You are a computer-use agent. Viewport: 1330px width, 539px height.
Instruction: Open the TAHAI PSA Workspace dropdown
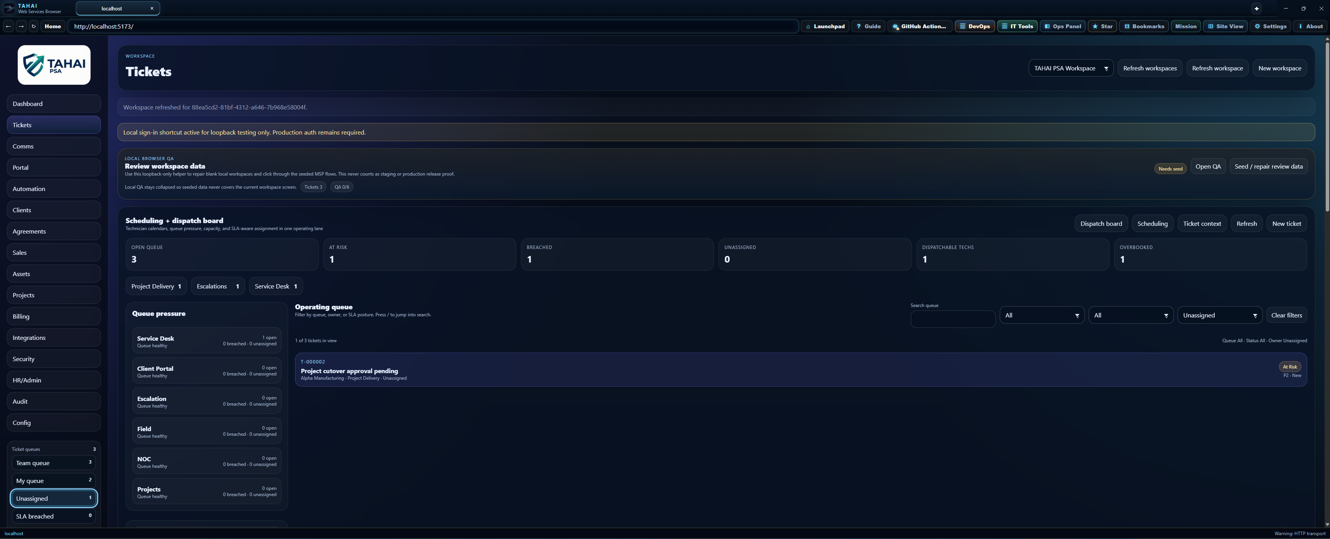[1070, 68]
